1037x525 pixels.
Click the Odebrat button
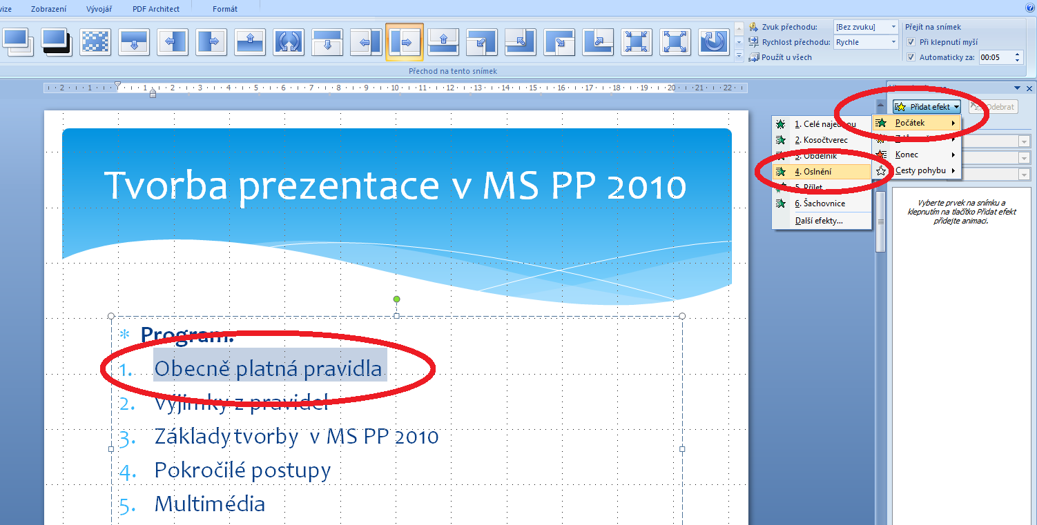tap(993, 107)
